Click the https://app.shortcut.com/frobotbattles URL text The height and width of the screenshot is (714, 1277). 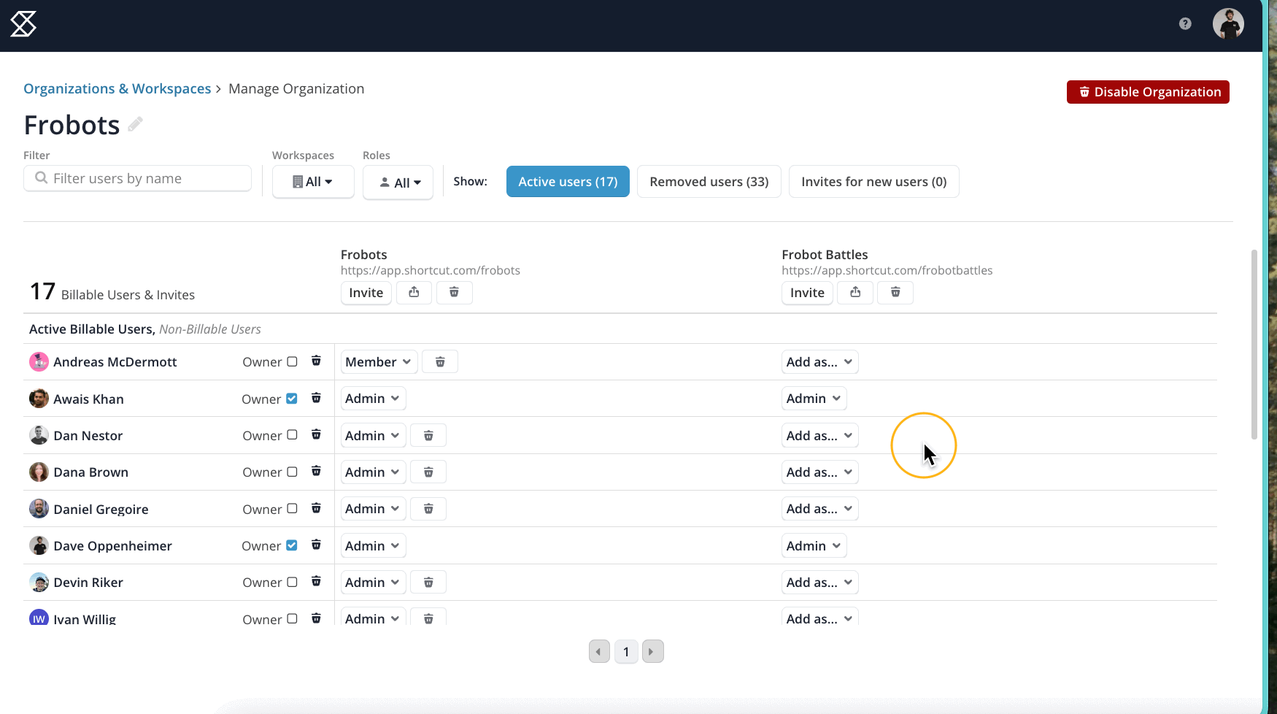[x=887, y=270]
